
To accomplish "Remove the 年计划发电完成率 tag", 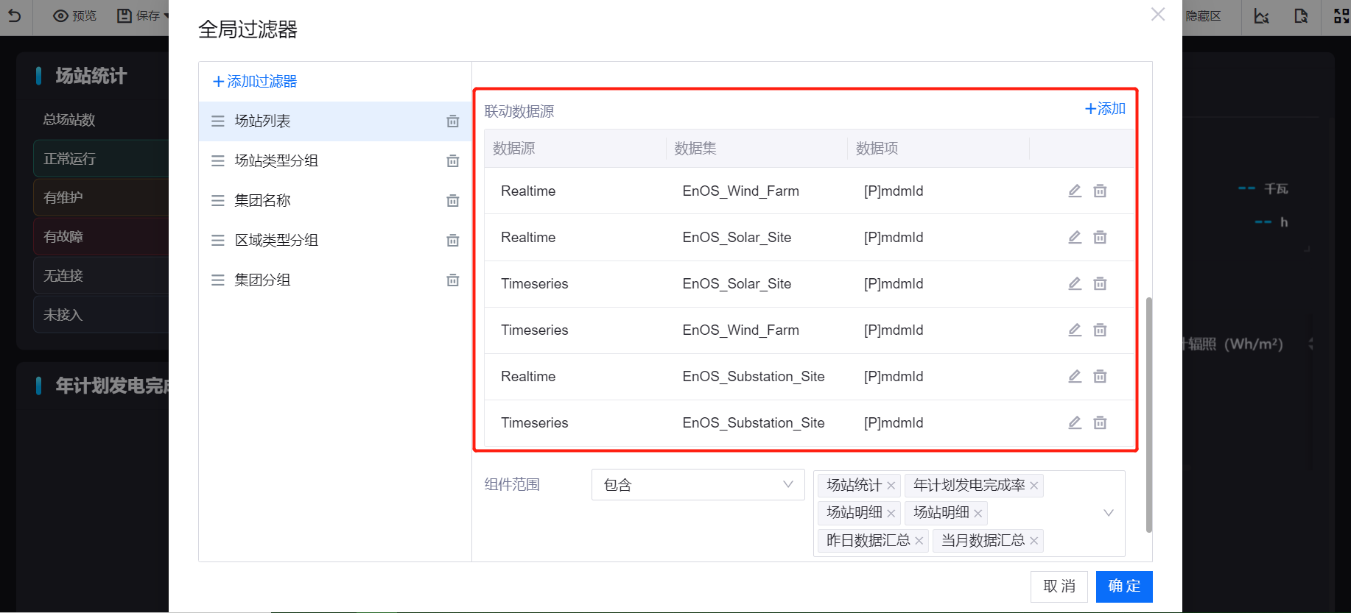I will tap(1034, 486).
